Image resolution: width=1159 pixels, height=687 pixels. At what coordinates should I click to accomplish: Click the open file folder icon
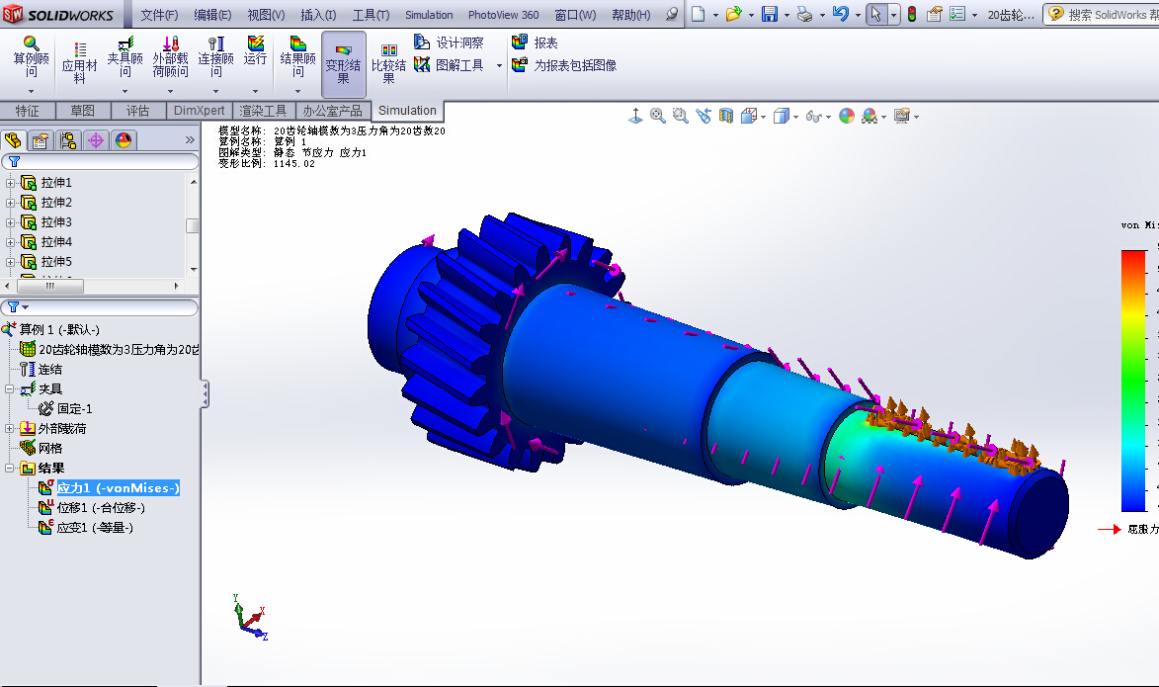click(x=733, y=14)
